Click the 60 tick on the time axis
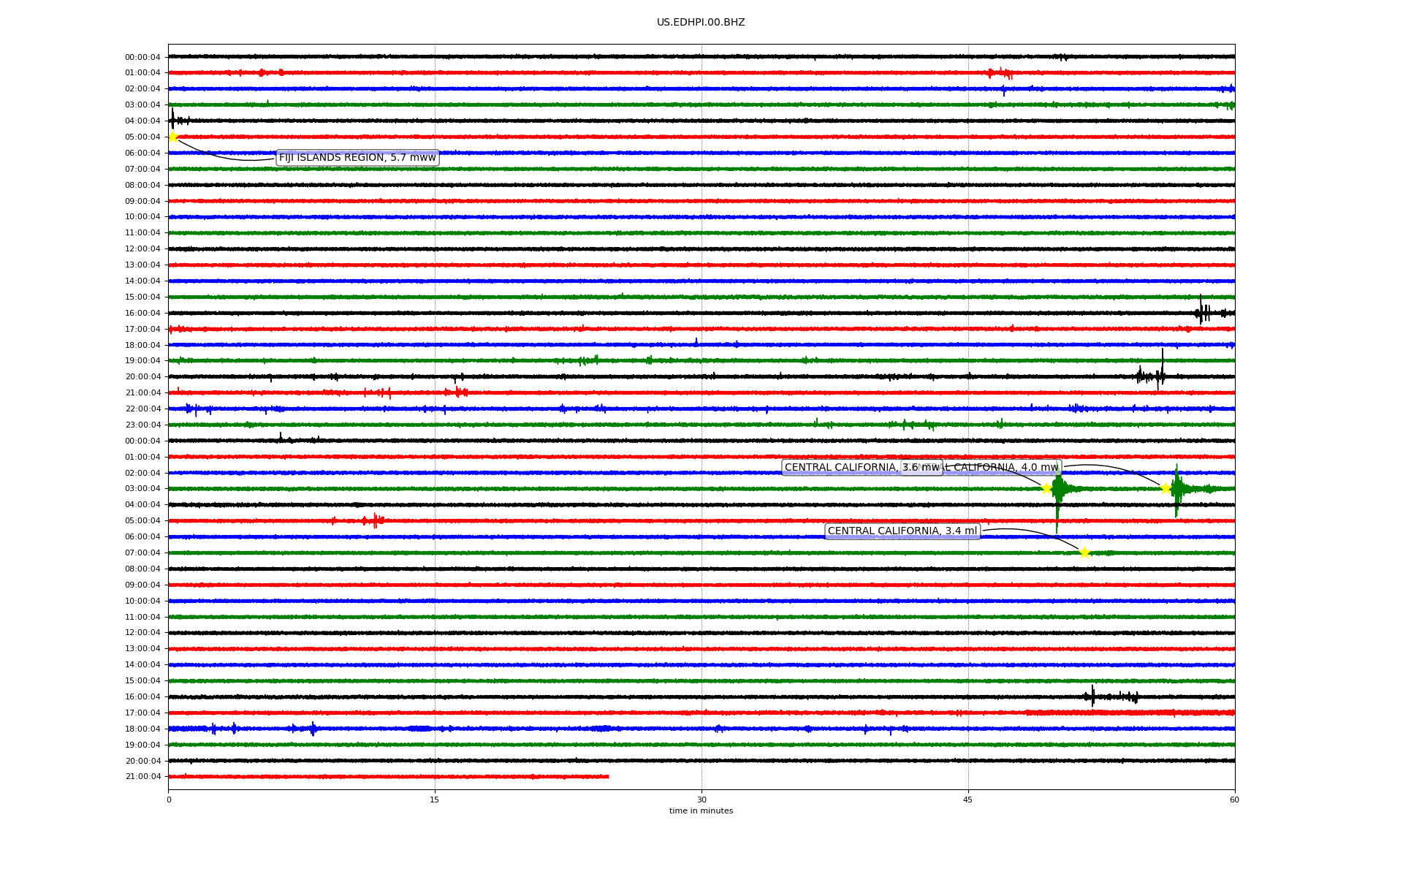The width and height of the screenshot is (1403, 877). pos(1234,800)
